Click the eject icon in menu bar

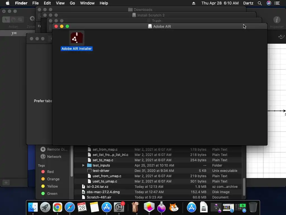tap(194, 3)
